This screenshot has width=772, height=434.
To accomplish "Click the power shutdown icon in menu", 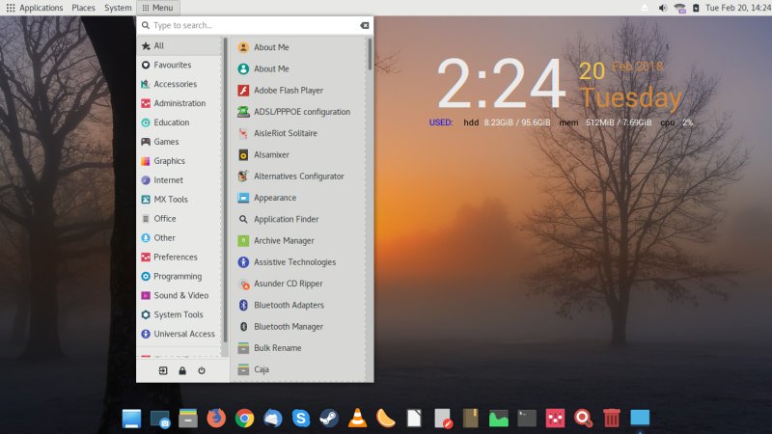I will pyautogui.click(x=202, y=370).
